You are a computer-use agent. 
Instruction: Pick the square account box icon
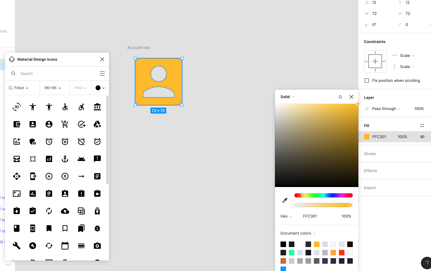(33, 124)
